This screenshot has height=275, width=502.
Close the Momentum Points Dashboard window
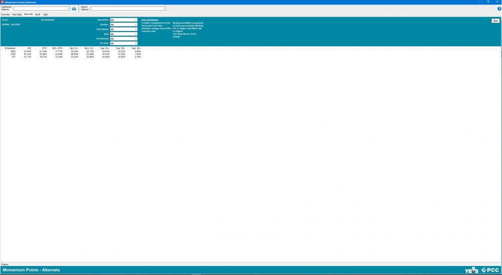(497, 2)
